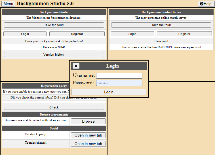Select 'Here now!' text
Viewport: 215px width, 155px height.
pyautogui.click(x=161, y=41)
